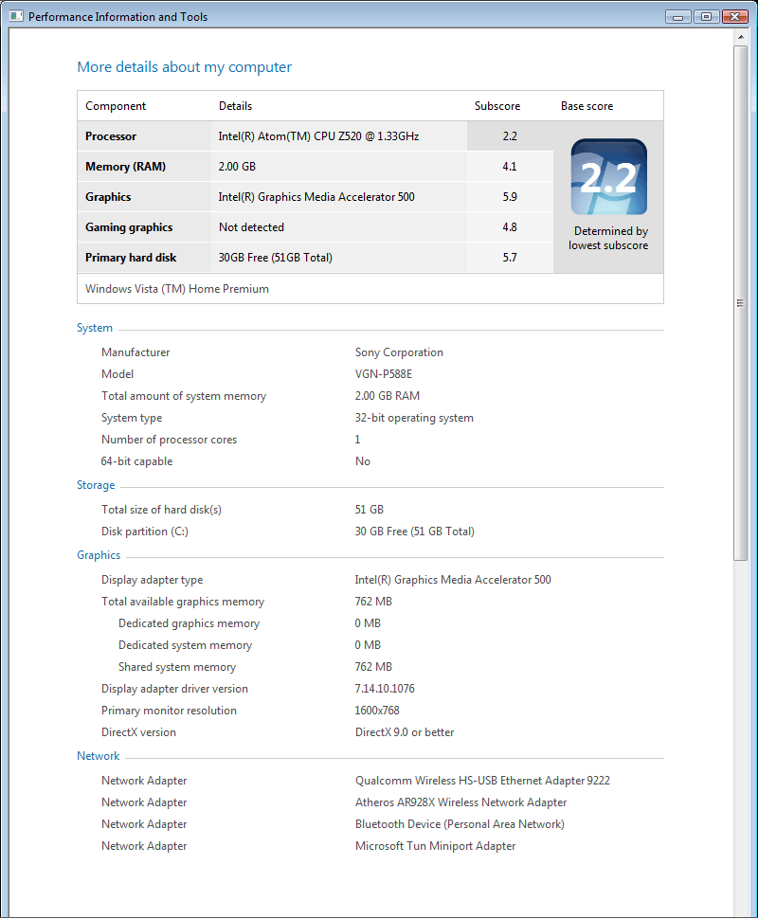The image size is (758, 919).
Task: Select the model value VGN-P588E
Action: [384, 374]
